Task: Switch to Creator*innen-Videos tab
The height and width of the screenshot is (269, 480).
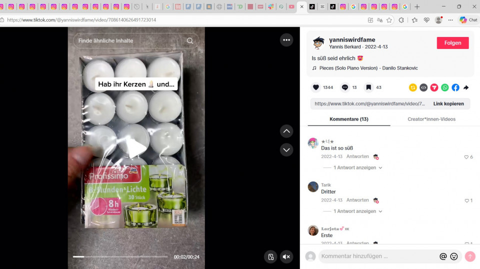Action: pyautogui.click(x=431, y=119)
